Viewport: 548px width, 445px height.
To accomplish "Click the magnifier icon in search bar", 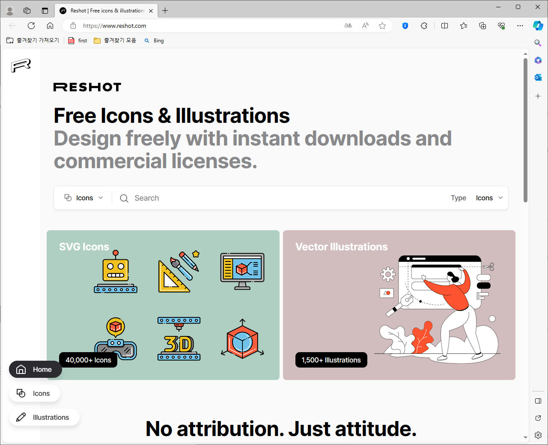I will (124, 198).
